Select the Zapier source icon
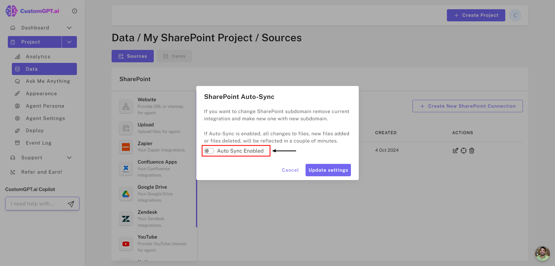555x266 pixels. [126, 147]
